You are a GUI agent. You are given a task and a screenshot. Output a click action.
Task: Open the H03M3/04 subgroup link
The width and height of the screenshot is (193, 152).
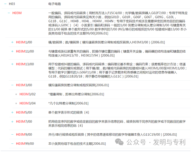(x=27, y=103)
